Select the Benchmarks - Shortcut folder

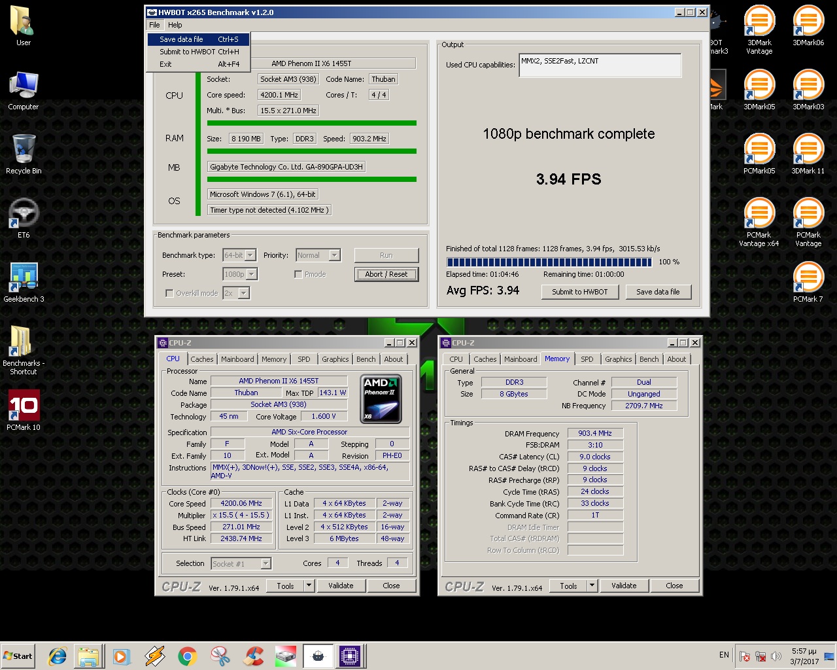coord(24,350)
